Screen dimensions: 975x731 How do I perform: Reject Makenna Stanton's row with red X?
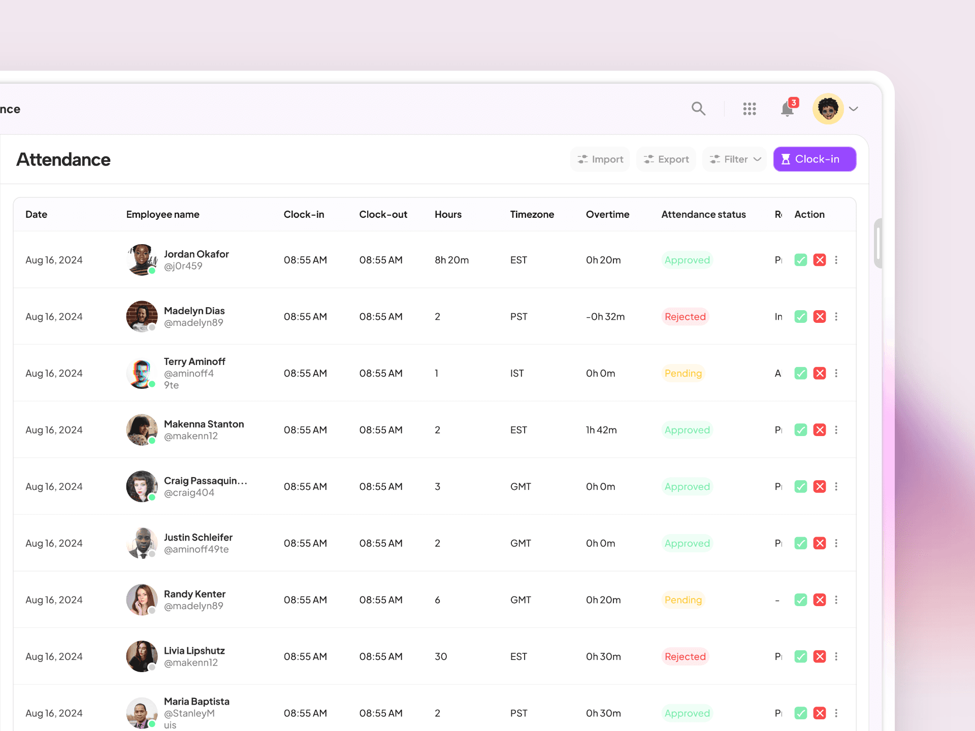point(819,430)
